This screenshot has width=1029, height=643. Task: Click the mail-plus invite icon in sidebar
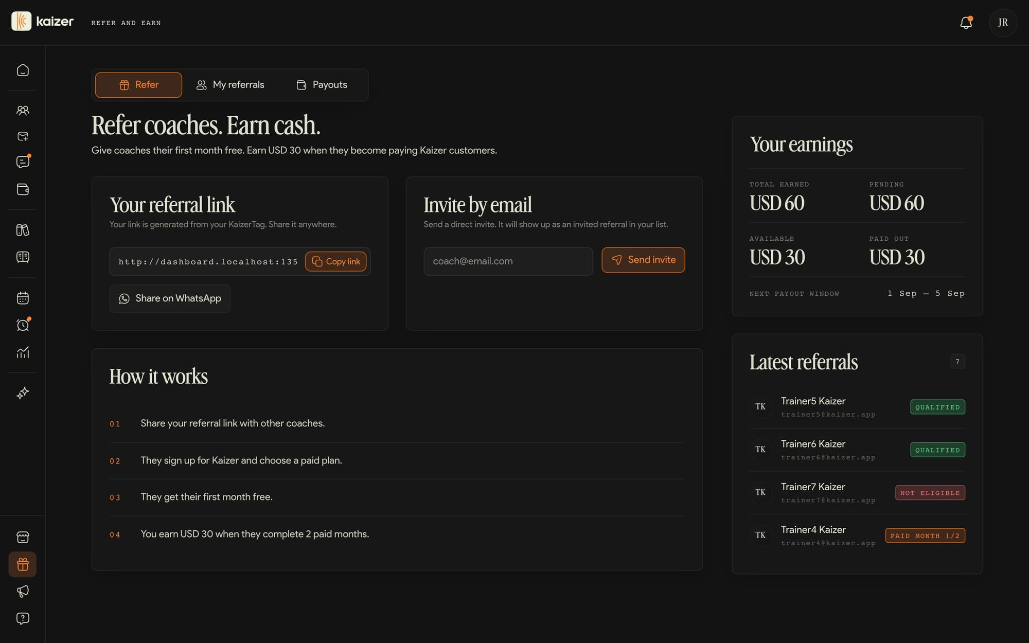23,136
